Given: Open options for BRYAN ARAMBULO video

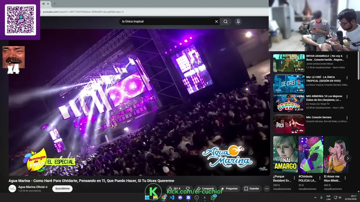Looking at the screenshot, I should tap(347, 56).
